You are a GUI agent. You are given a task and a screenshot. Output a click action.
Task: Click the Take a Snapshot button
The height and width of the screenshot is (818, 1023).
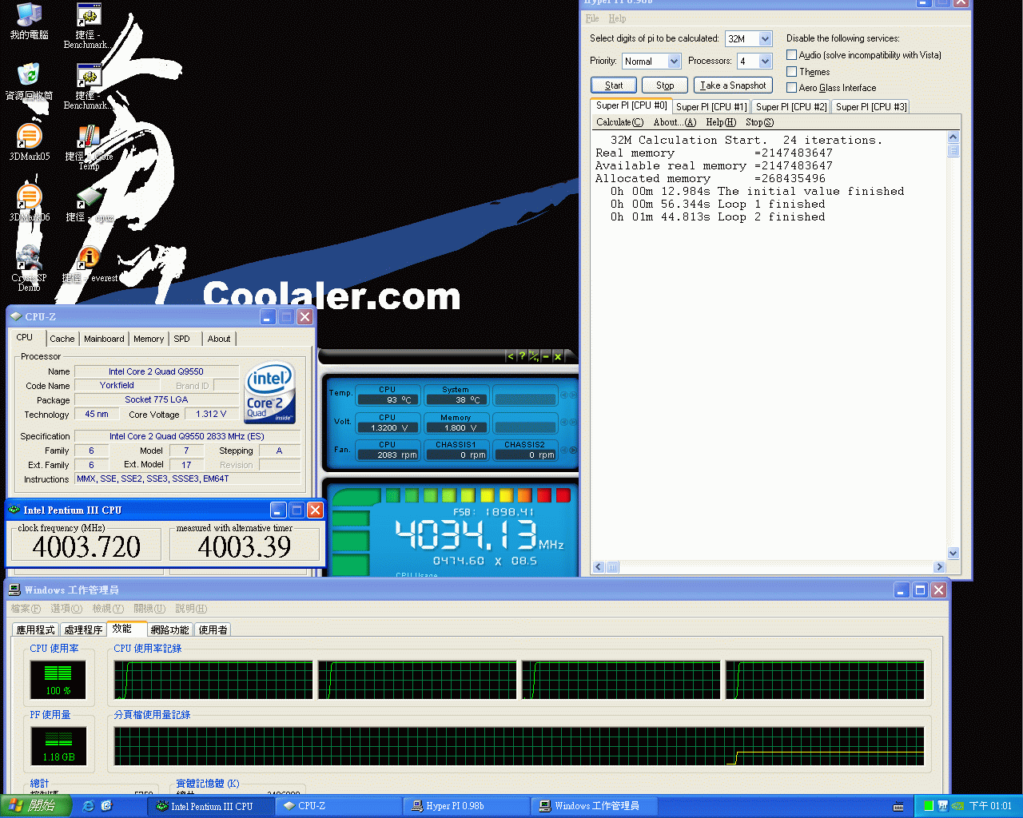click(x=733, y=85)
